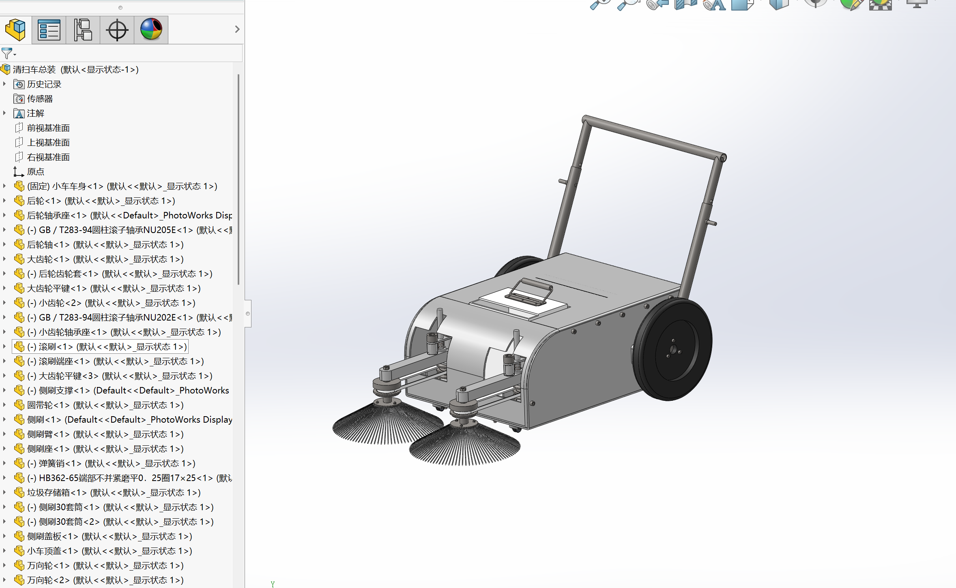956x588 pixels.
Task: Open the View Settings monitor icon
Action: point(917,4)
